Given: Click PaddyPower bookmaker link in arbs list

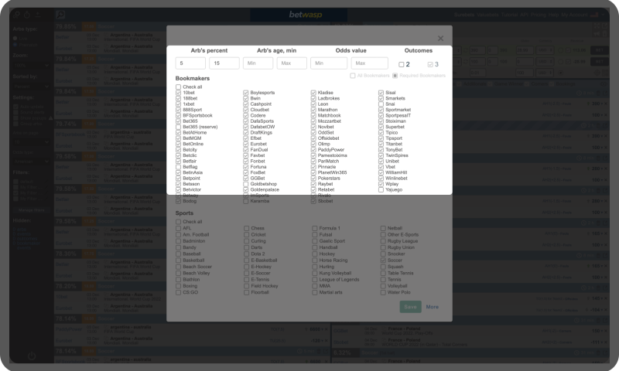Looking at the screenshot, I should (x=69, y=328).
